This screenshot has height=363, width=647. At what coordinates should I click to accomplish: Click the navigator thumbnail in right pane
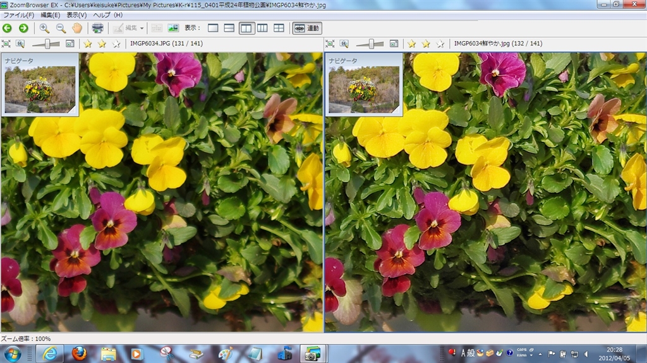click(364, 88)
